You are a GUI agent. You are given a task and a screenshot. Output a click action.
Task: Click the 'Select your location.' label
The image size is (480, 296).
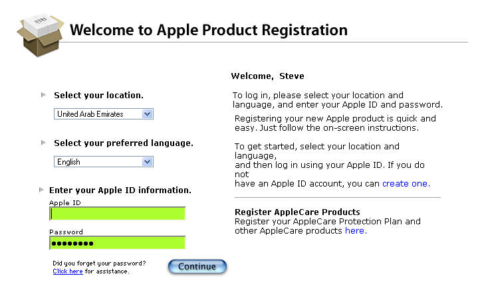98,96
